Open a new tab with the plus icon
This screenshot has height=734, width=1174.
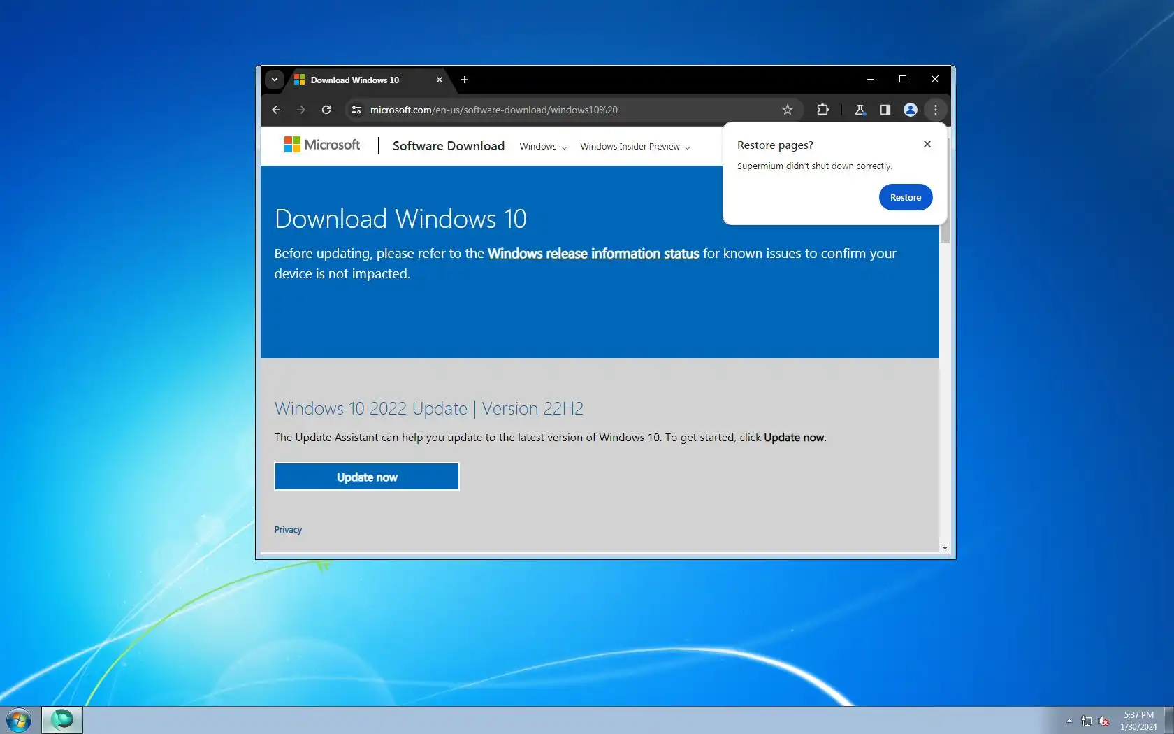click(465, 80)
